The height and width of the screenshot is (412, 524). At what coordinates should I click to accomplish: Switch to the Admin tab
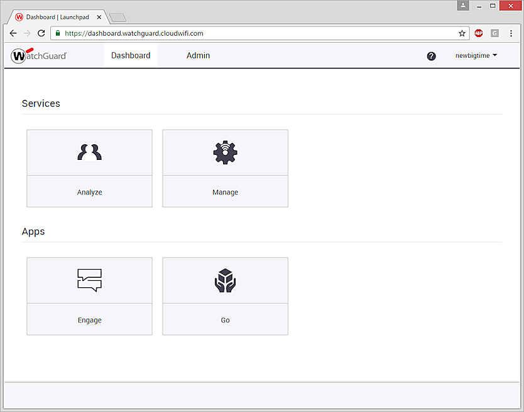click(x=198, y=55)
